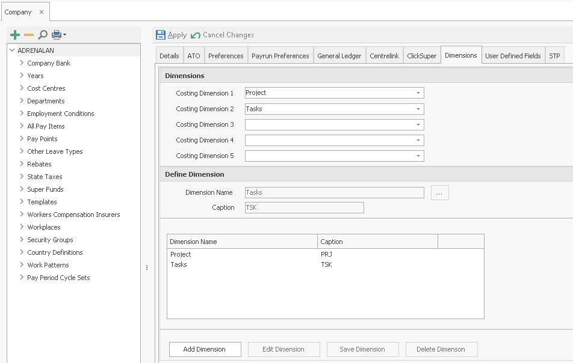Open the Costing Dimension 2 dropdown

pyautogui.click(x=418, y=109)
